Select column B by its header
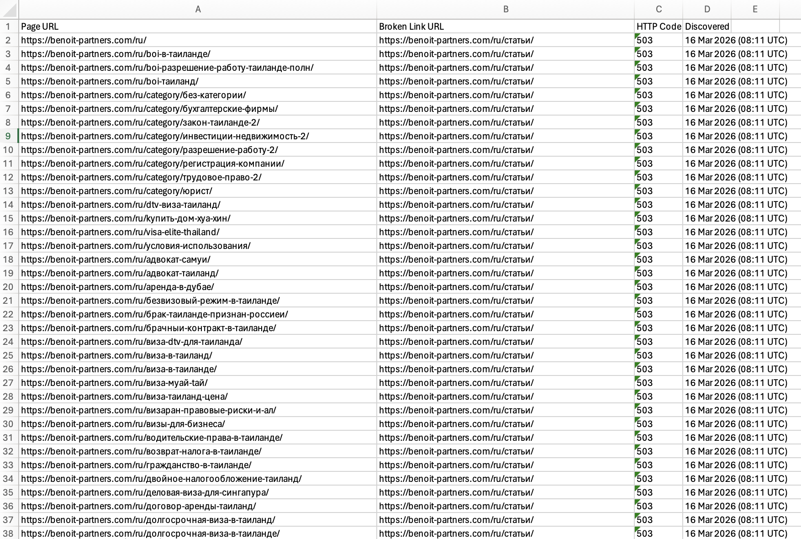 point(506,9)
